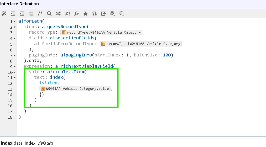Click the expression parameter on line 9
266x147 pixels.
coord(37,66)
